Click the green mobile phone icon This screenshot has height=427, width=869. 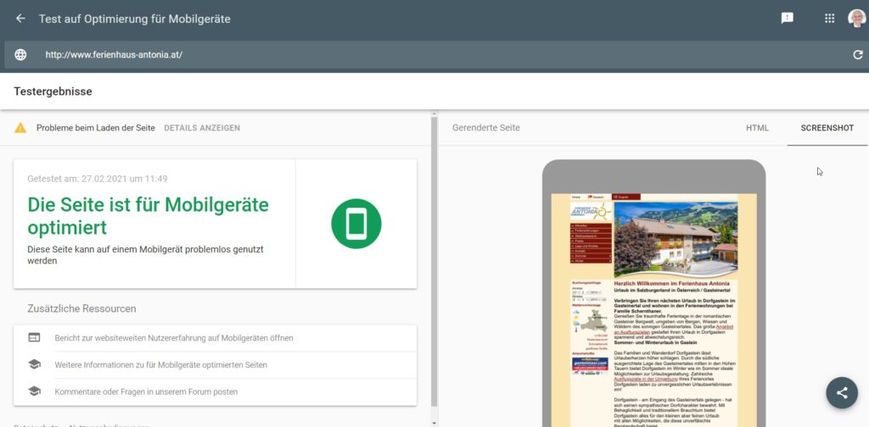[x=356, y=224]
